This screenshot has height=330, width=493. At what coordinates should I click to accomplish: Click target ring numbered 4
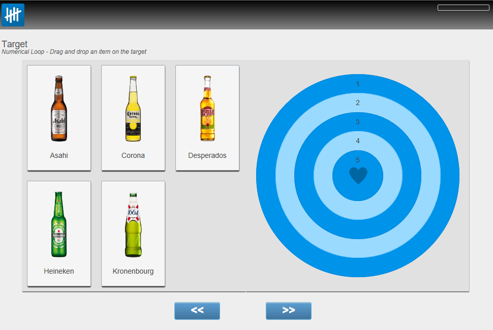(x=358, y=141)
